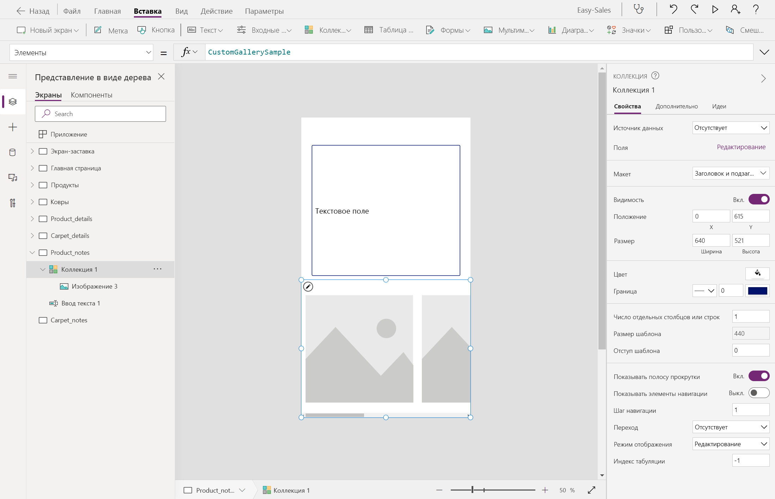Open the Действие menu
This screenshot has height=499, width=775.
[216, 11]
